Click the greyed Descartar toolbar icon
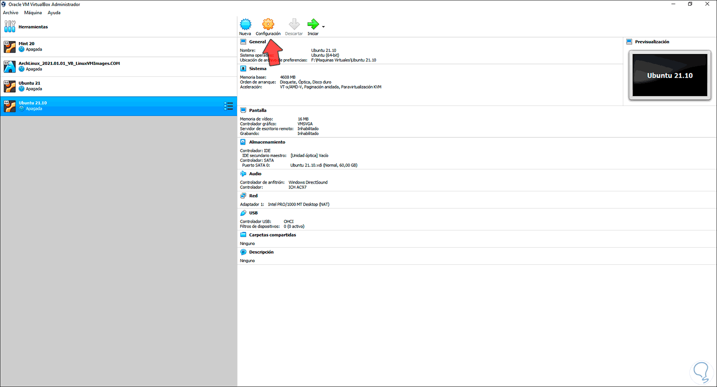This screenshot has width=717, height=387. [x=294, y=24]
